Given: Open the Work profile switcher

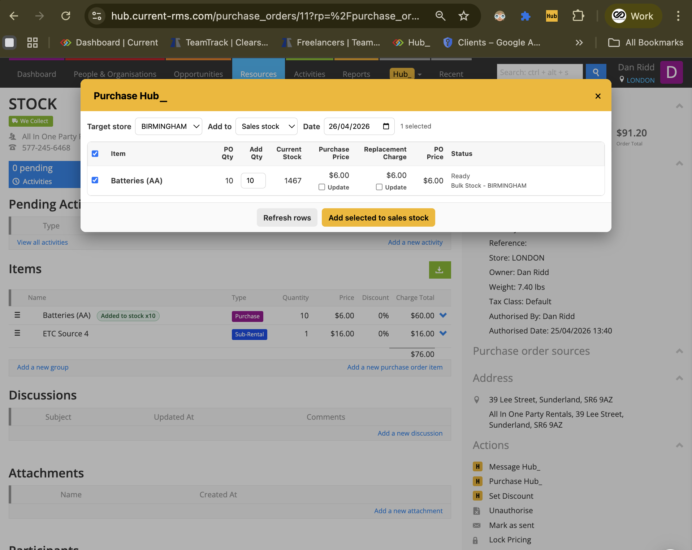Looking at the screenshot, I should point(633,16).
